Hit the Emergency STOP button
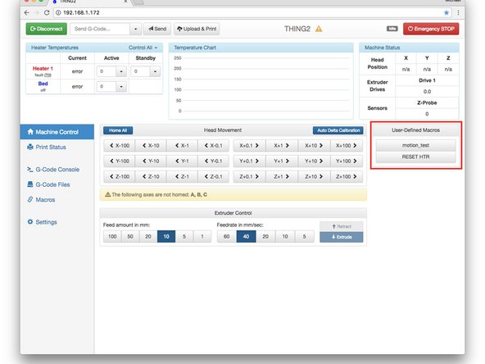 [431, 29]
